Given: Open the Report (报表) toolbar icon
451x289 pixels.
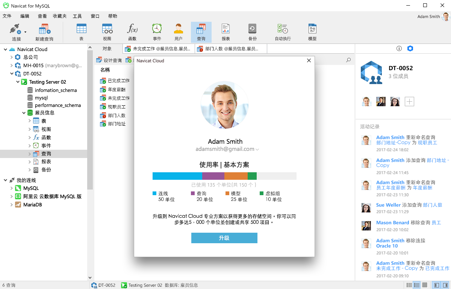Looking at the screenshot, I should click(x=225, y=29).
